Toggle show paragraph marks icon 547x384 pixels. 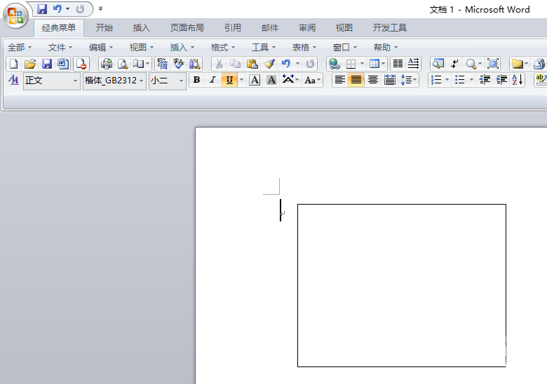[x=454, y=64]
